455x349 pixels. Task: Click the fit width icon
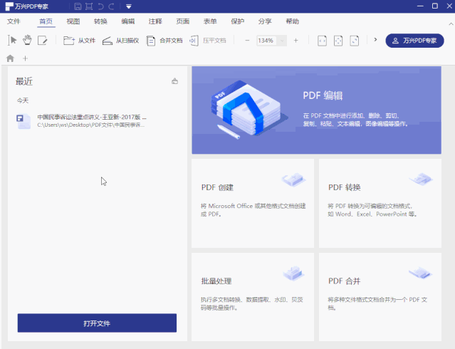[322, 41]
